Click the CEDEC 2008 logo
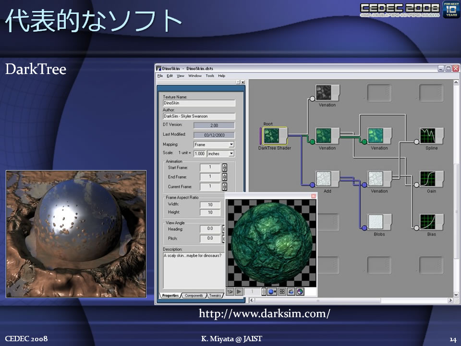The width and height of the screenshot is (461, 346). pyautogui.click(x=400, y=10)
